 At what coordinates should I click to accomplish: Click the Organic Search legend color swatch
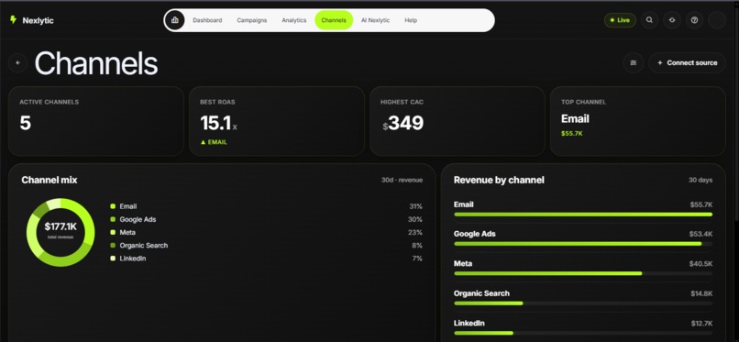point(113,246)
